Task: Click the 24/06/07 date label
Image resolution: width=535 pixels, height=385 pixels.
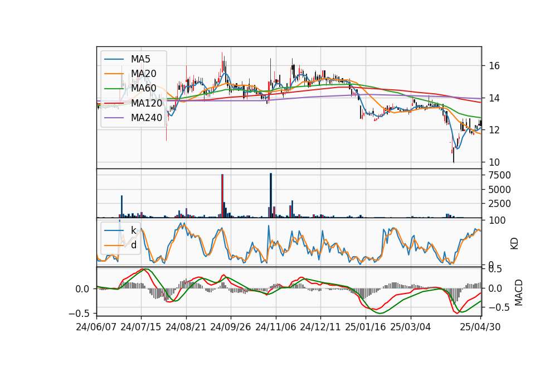Action: pos(96,327)
